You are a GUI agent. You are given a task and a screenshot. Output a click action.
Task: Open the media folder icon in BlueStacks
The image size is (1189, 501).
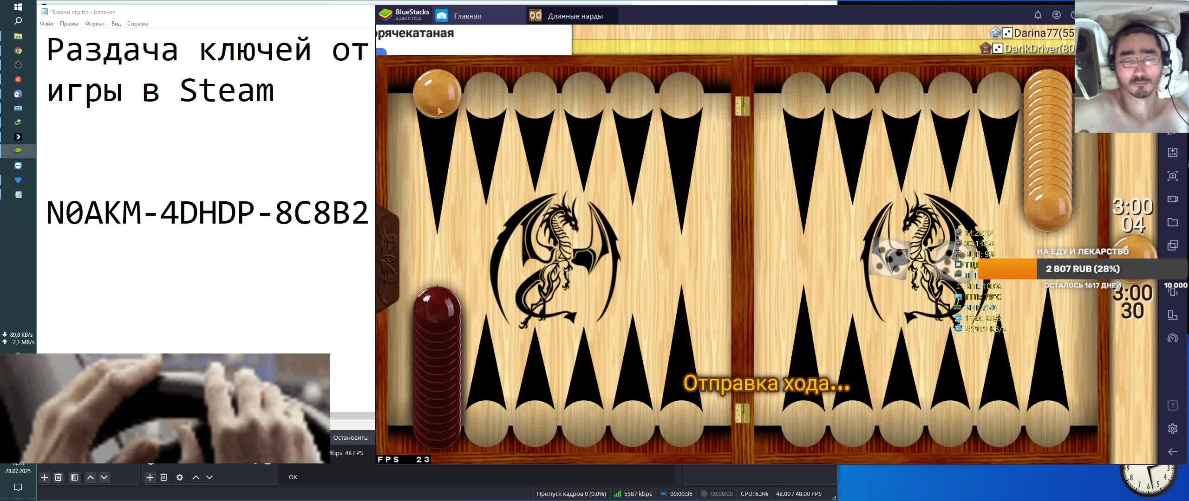point(1172,222)
